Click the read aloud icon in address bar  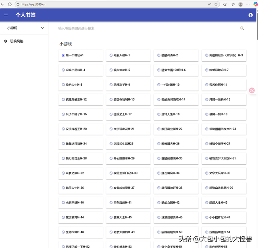point(209,4)
